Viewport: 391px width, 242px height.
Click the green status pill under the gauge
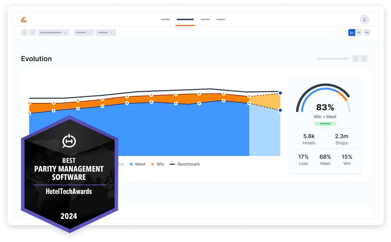pyautogui.click(x=325, y=124)
